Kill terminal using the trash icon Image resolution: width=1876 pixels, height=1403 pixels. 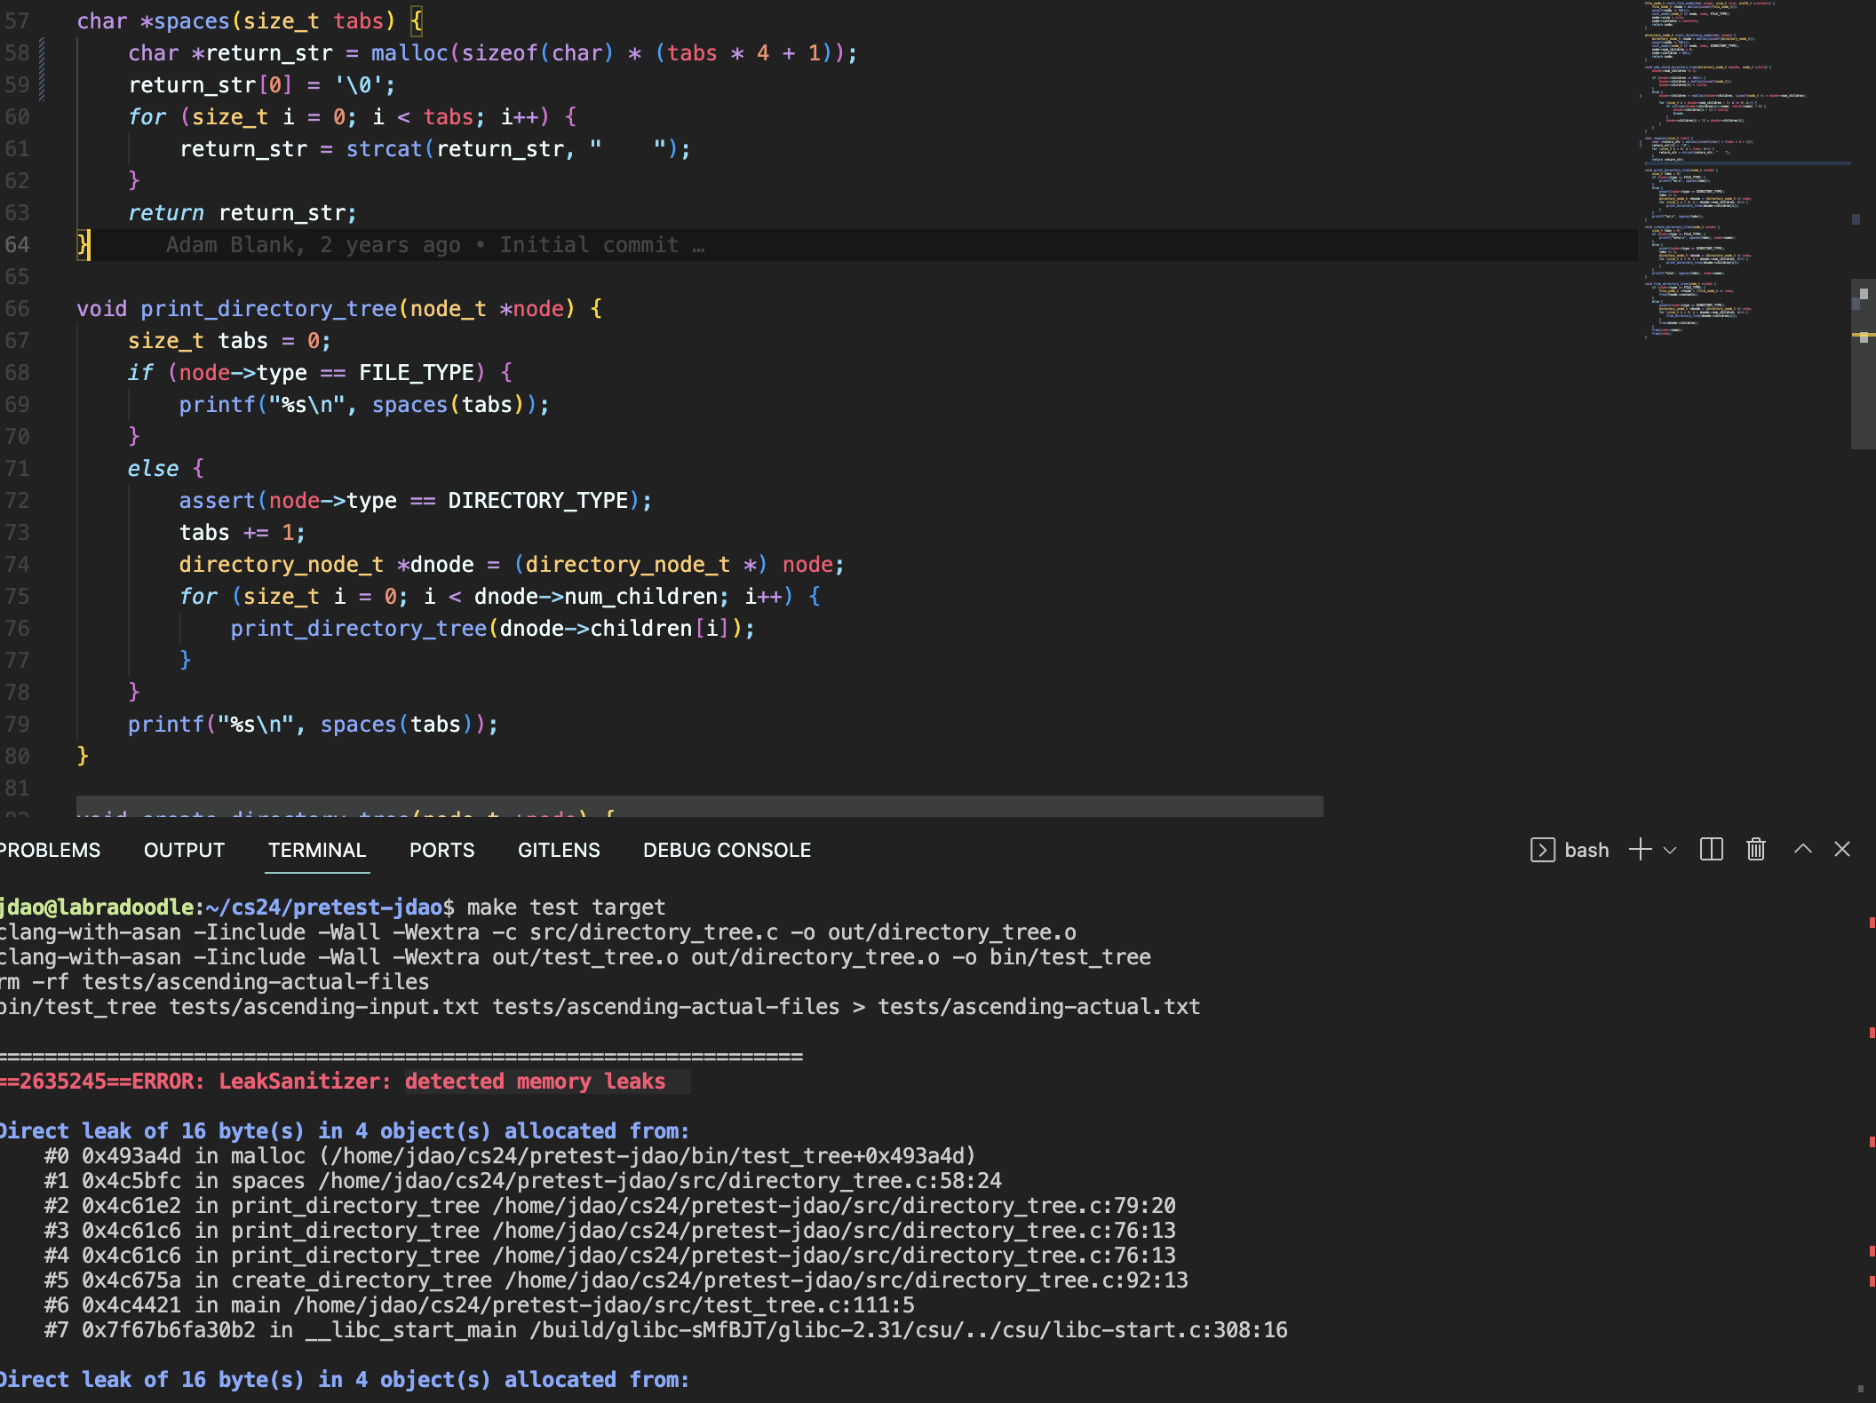[1755, 850]
